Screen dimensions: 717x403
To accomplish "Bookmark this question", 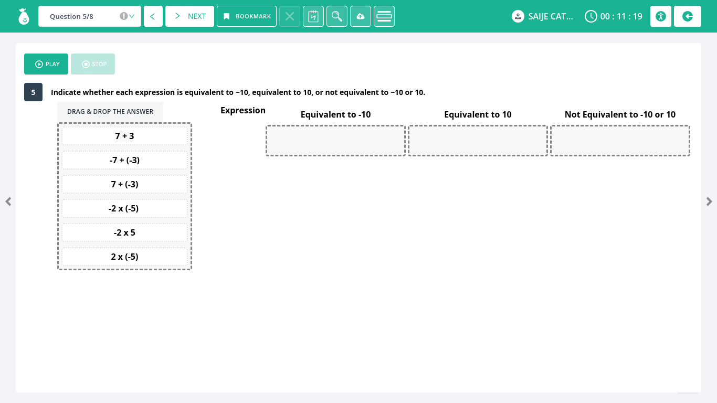I will click(x=247, y=16).
